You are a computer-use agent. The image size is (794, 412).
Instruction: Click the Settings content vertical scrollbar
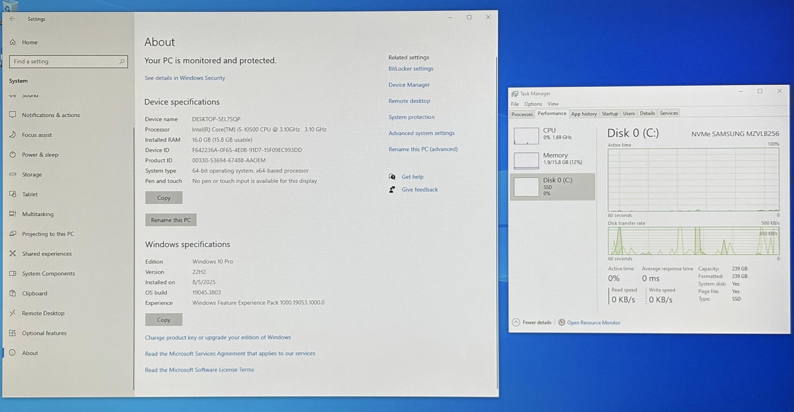[x=497, y=223]
